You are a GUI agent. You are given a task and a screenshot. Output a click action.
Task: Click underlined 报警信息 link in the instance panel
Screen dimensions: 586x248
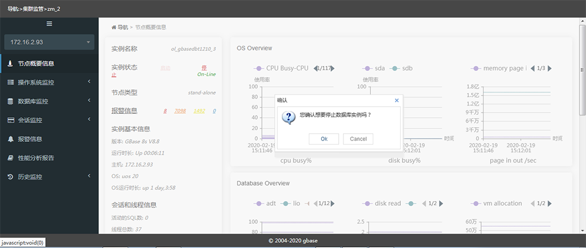[x=124, y=111]
